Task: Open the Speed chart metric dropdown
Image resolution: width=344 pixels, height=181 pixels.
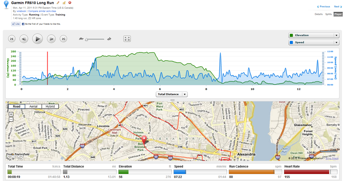Action: [x=314, y=43]
